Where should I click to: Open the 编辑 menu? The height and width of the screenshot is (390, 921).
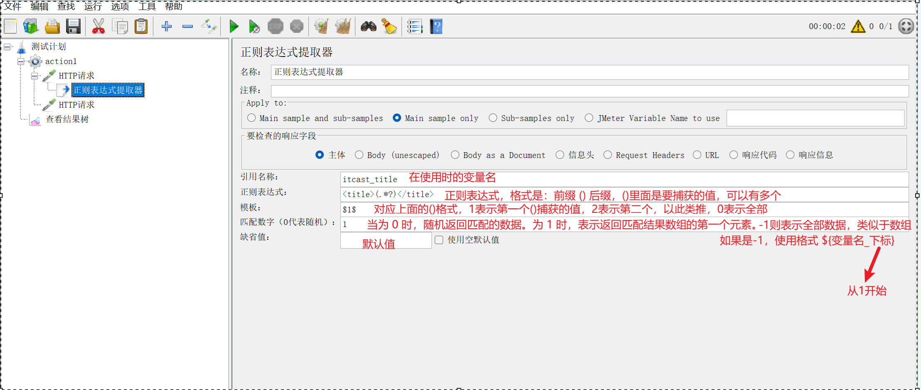pyautogui.click(x=39, y=6)
